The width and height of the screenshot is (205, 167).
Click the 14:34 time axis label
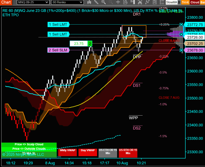tap(69, 163)
